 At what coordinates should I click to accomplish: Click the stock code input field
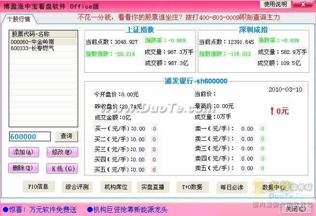click(x=29, y=137)
